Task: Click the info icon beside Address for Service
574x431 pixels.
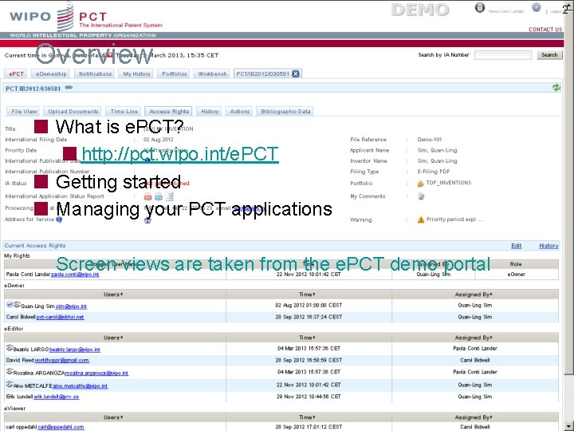Action: coord(59,219)
